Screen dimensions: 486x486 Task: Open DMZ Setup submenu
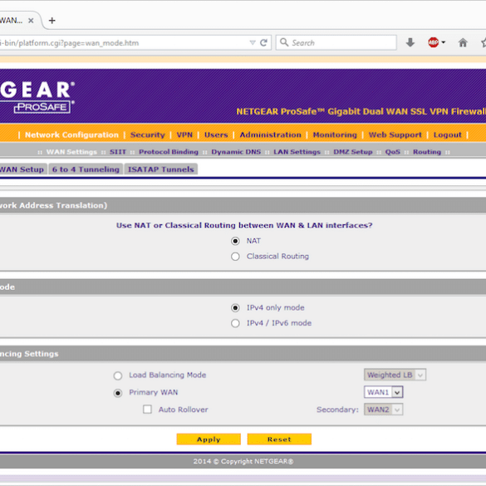coord(353,152)
